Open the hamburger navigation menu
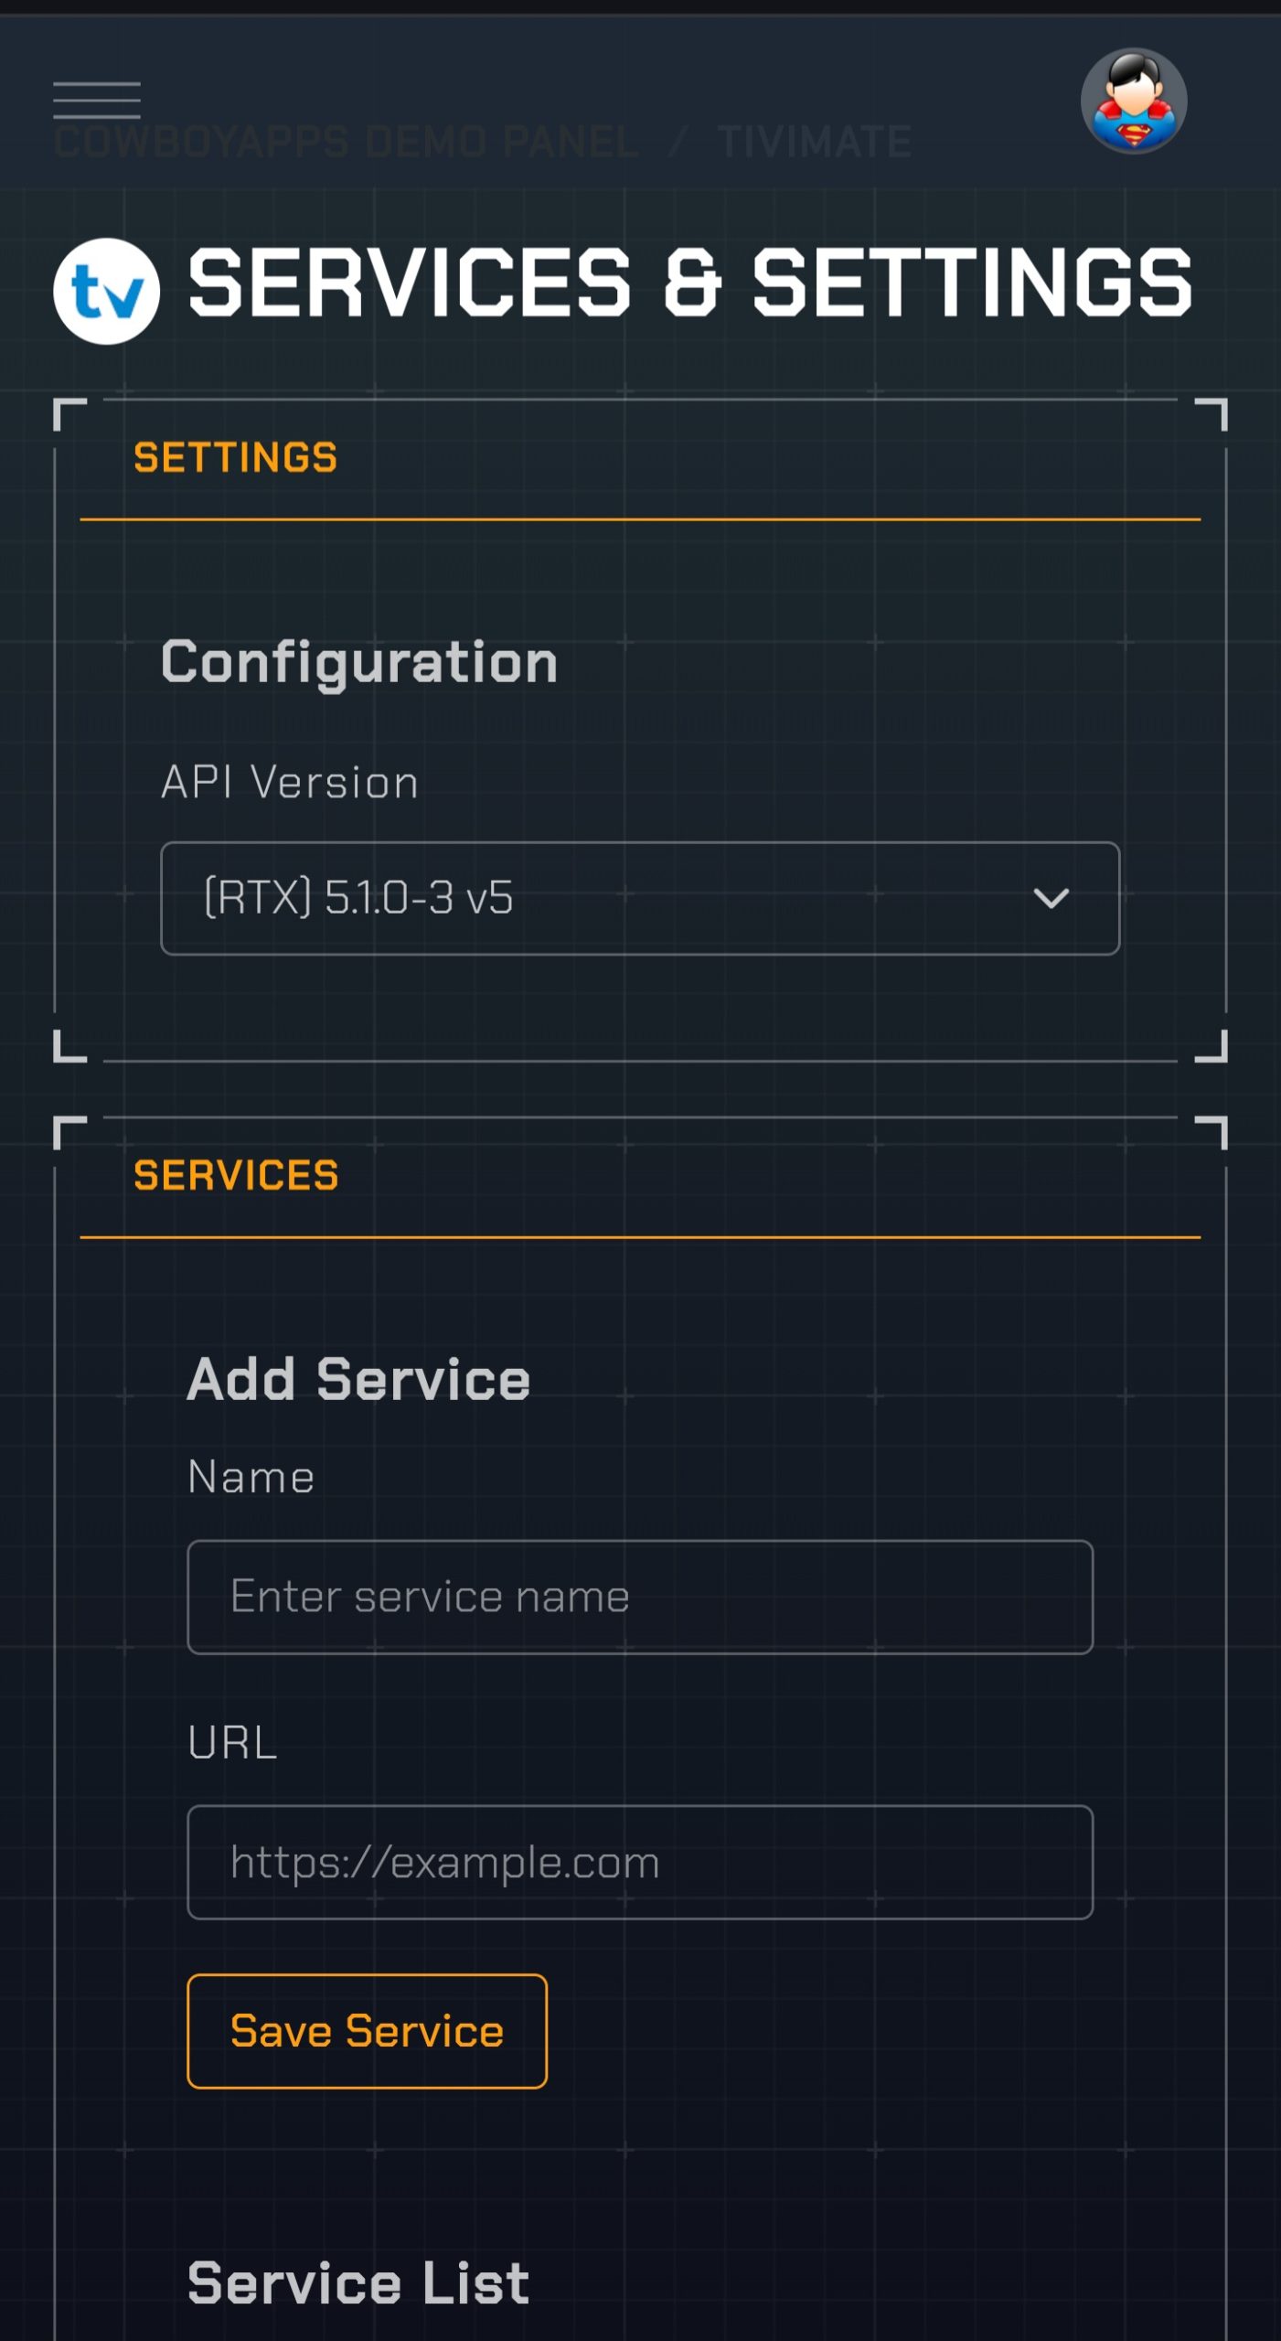Image resolution: width=1281 pixels, height=2341 pixels. point(97,101)
